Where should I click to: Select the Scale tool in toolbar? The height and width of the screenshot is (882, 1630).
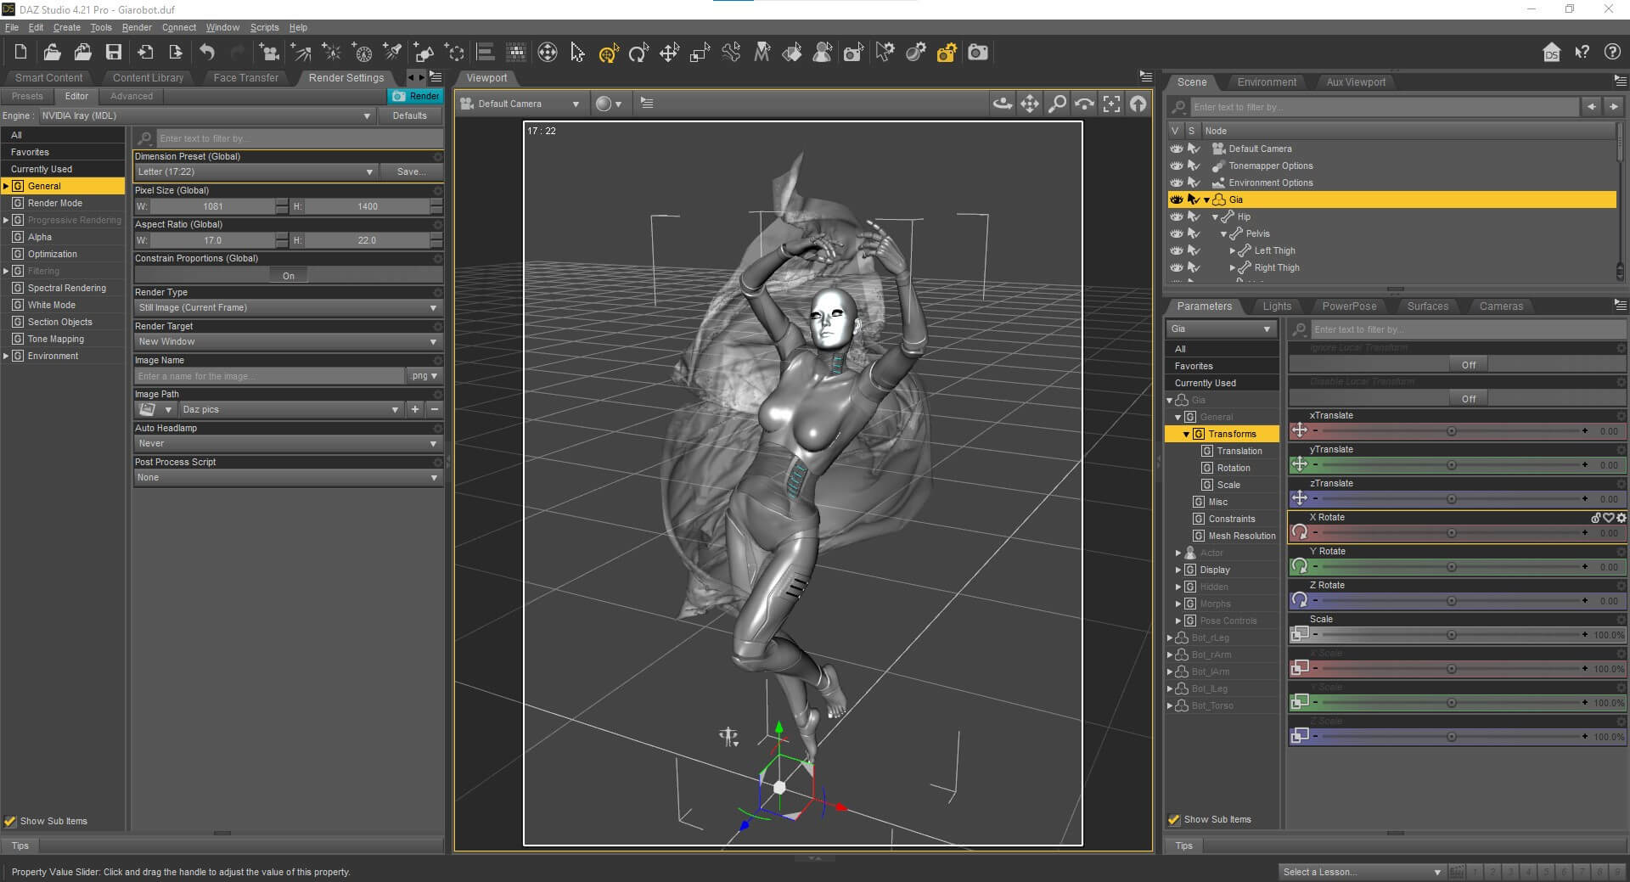[x=700, y=53]
